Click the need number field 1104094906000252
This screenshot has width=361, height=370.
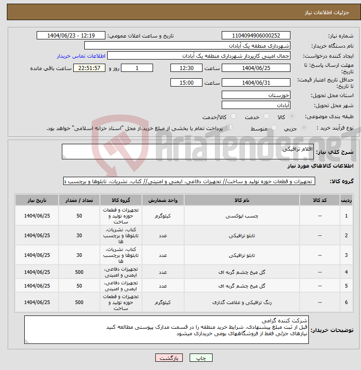(256, 36)
